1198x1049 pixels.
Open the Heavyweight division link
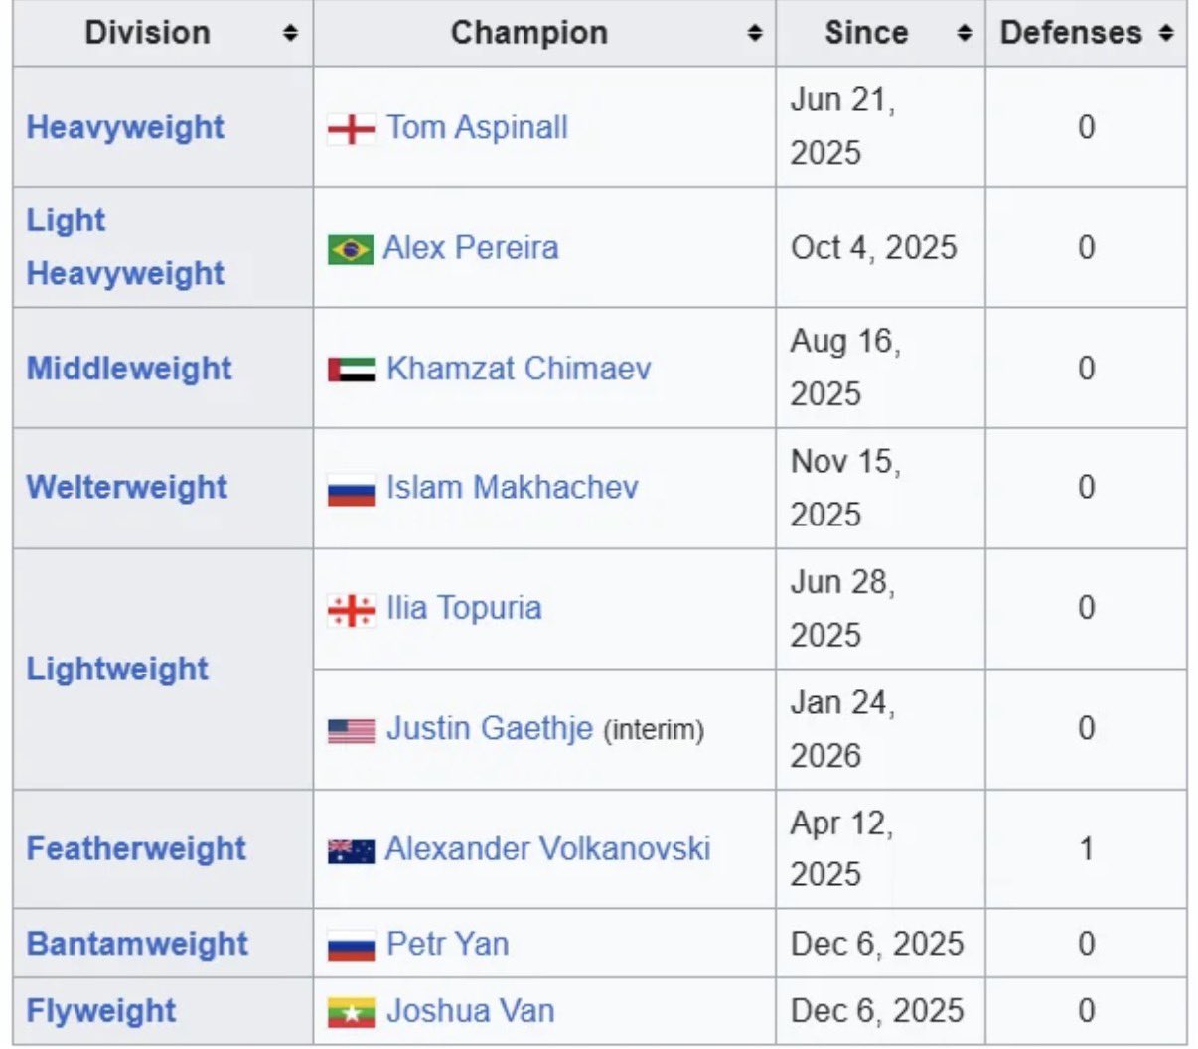pos(125,127)
